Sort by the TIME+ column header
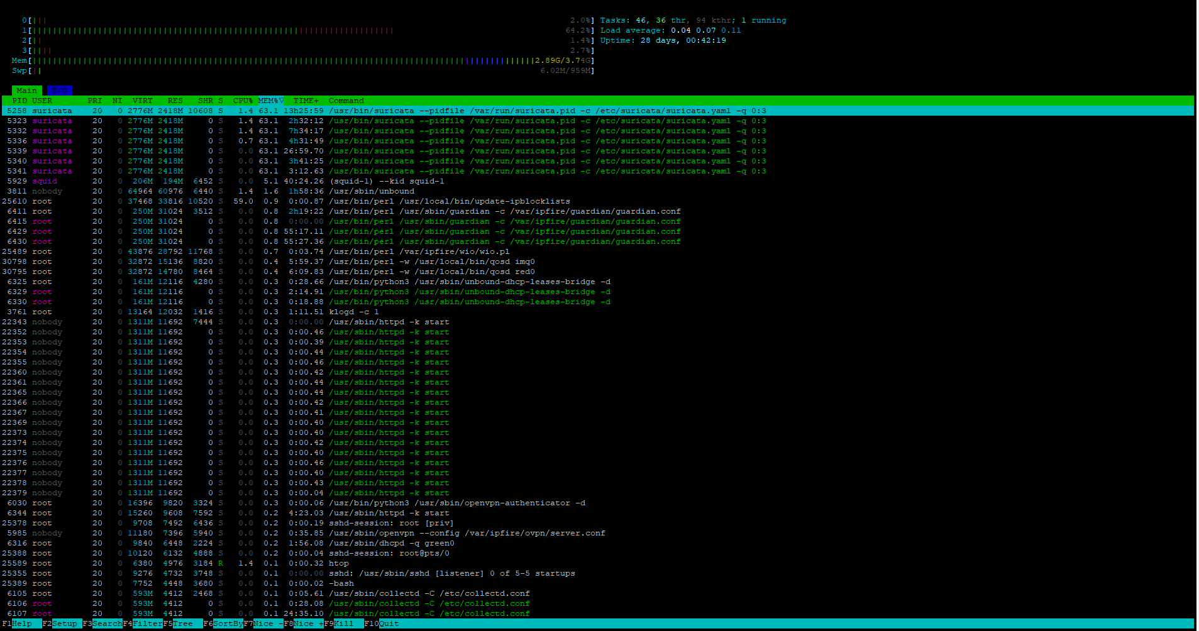The image size is (1199, 631). (306, 101)
